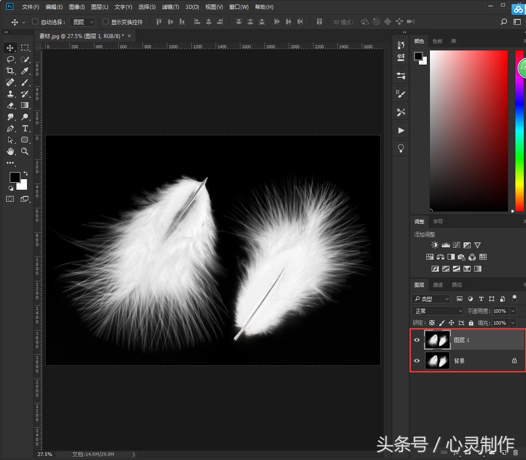Screen dimensions: 526x460
Task: Pick the Eyedropper tool
Action: 25,71
